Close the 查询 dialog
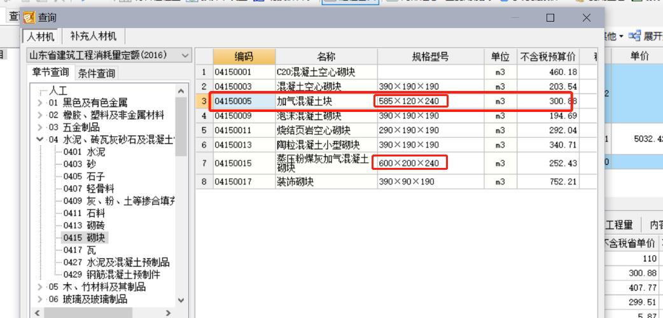 tap(586, 18)
